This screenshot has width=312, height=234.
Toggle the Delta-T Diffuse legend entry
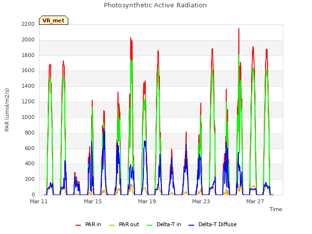pos(213,224)
